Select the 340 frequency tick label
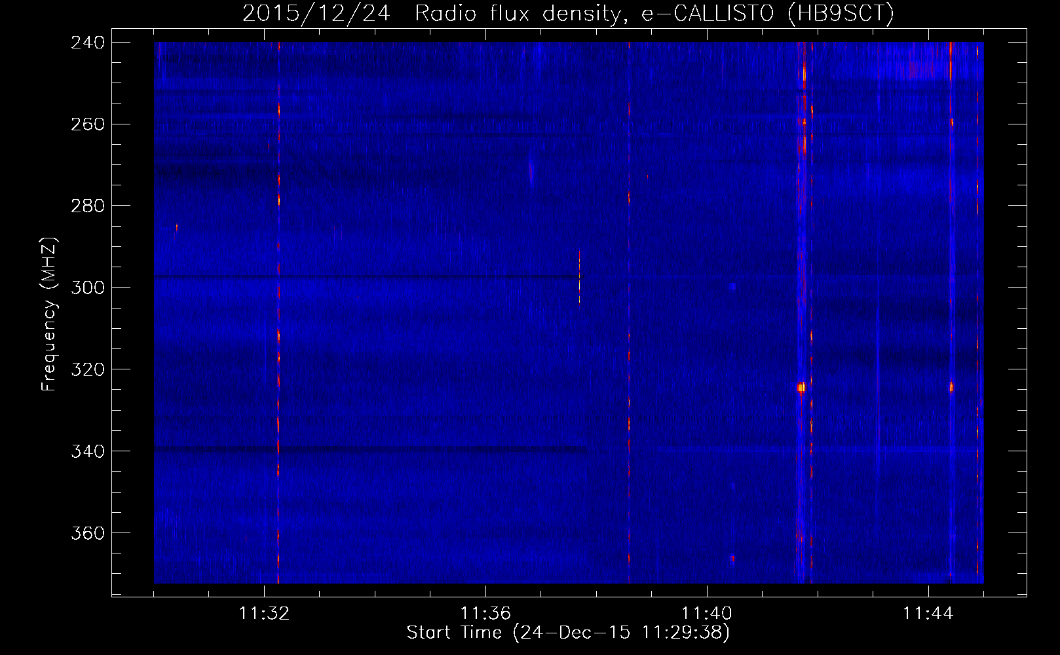The image size is (1060, 655). (88, 452)
